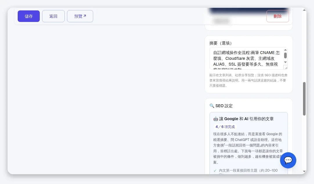314x184 pixels.
Task: Click the 內文第一段直接回答主題 checklist item
Action: [x=248, y=172]
